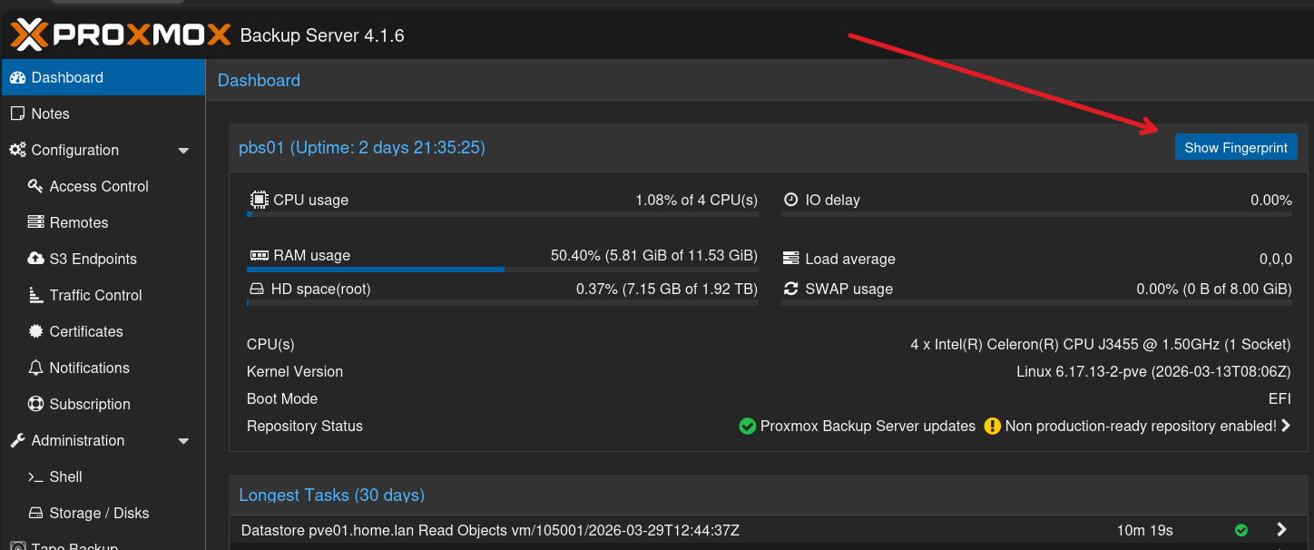Open the longest task details chevron
This screenshot has width=1314, height=550.
pos(1281,529)
